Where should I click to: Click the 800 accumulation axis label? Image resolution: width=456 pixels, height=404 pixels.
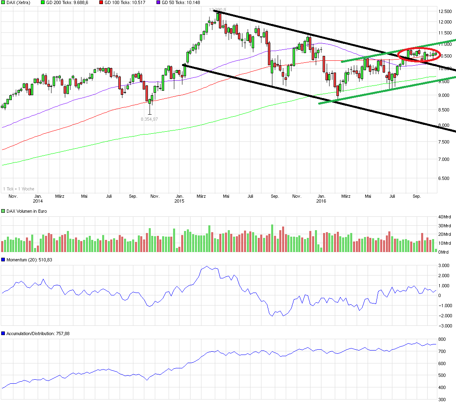(x=442, y=339)
